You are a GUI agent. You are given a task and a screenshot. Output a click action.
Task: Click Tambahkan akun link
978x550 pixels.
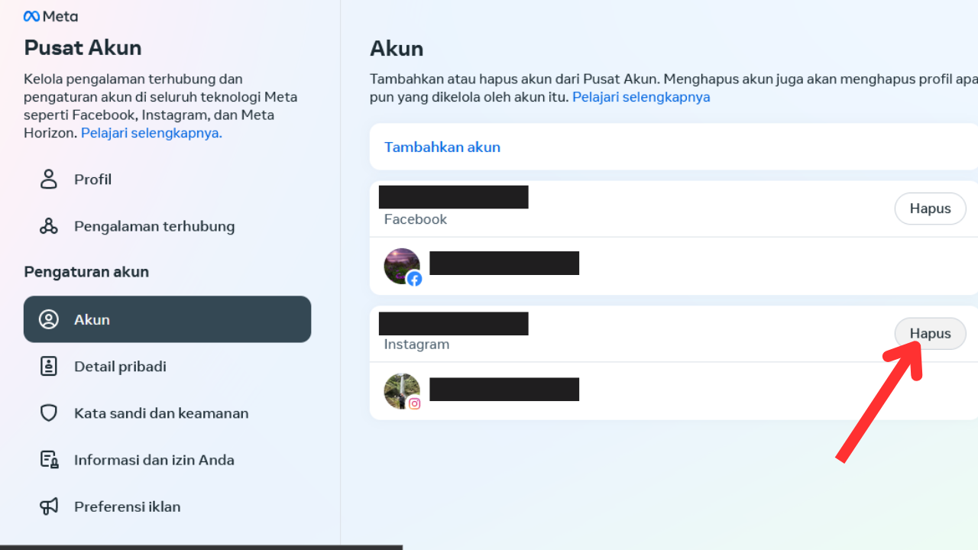tap(442, 147)
